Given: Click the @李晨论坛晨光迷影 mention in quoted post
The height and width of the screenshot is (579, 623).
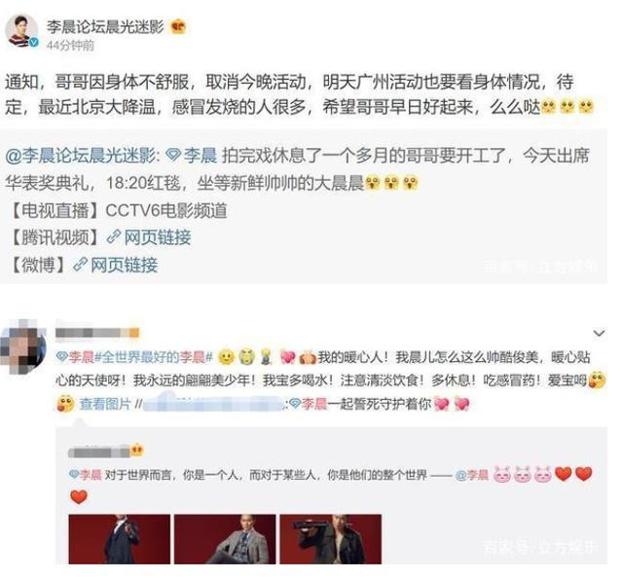Looking at the screenshot, I should point(82,155).
